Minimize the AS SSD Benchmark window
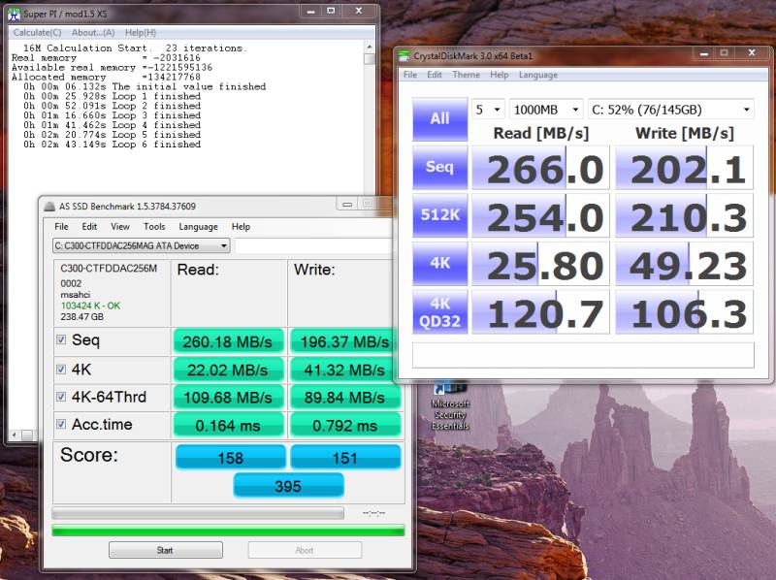The width and height of the screenshot is (776, 580). (347, 204)
